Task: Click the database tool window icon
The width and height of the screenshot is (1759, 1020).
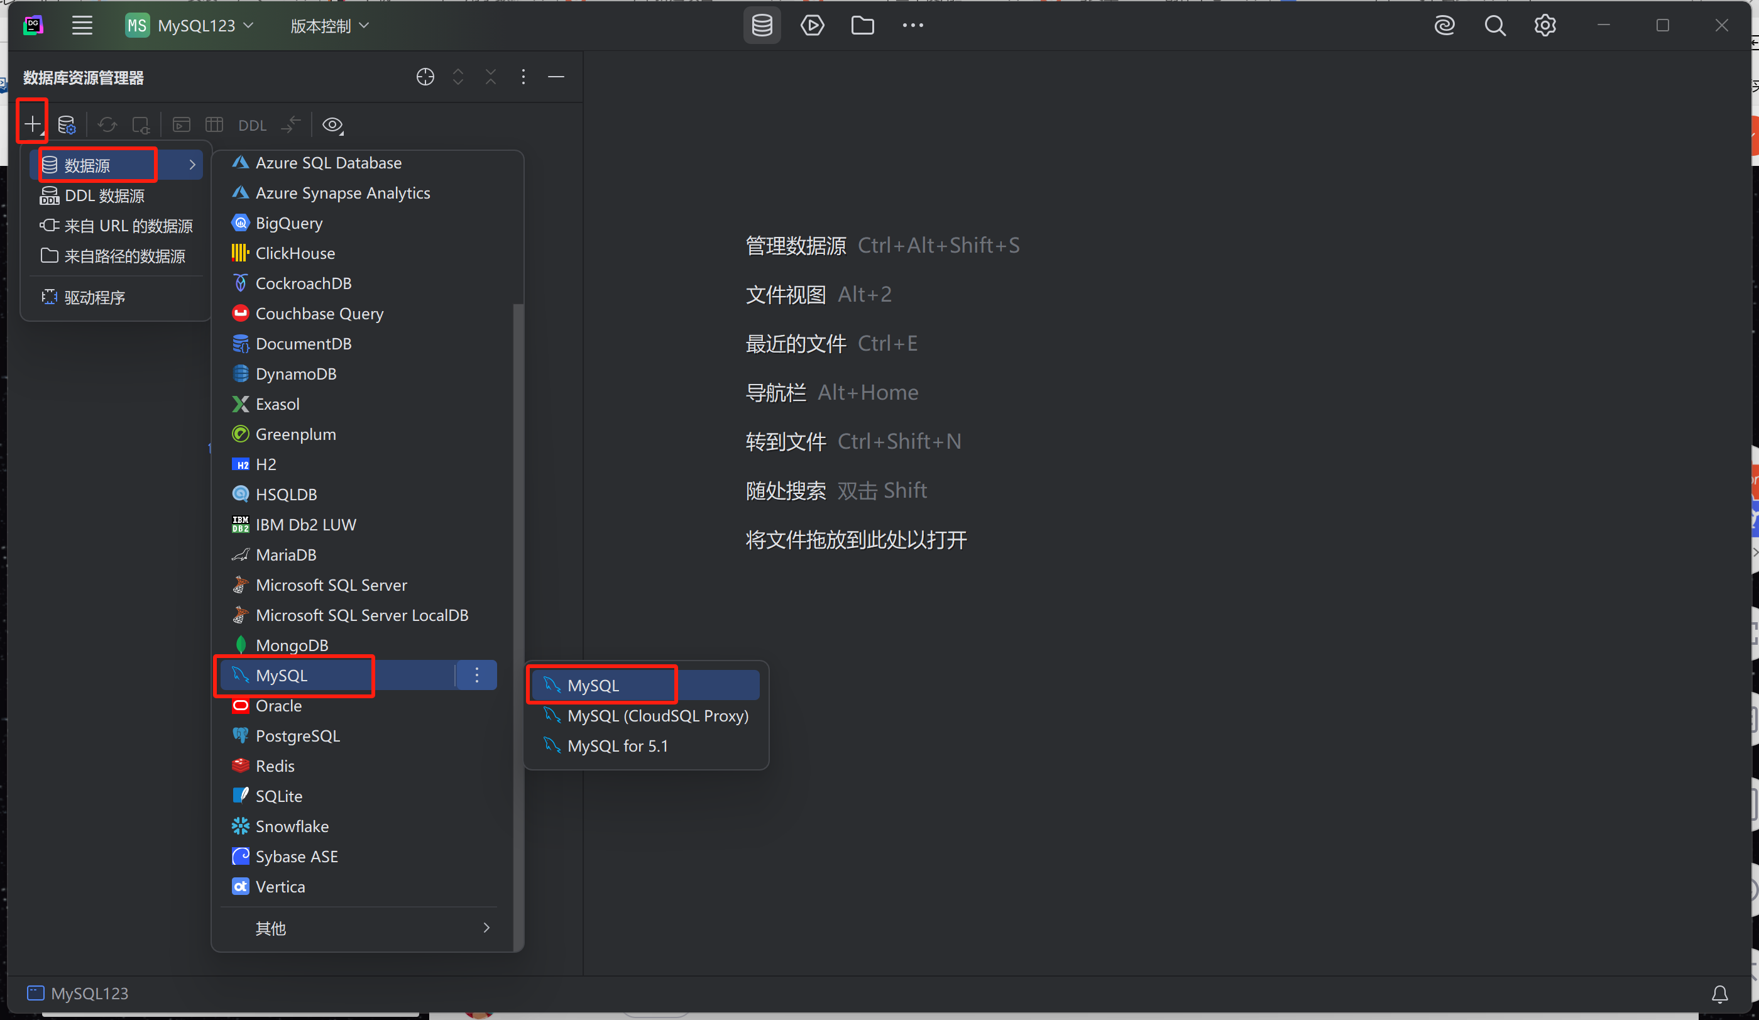Action: pyautogui.click(x=762, y=26)
